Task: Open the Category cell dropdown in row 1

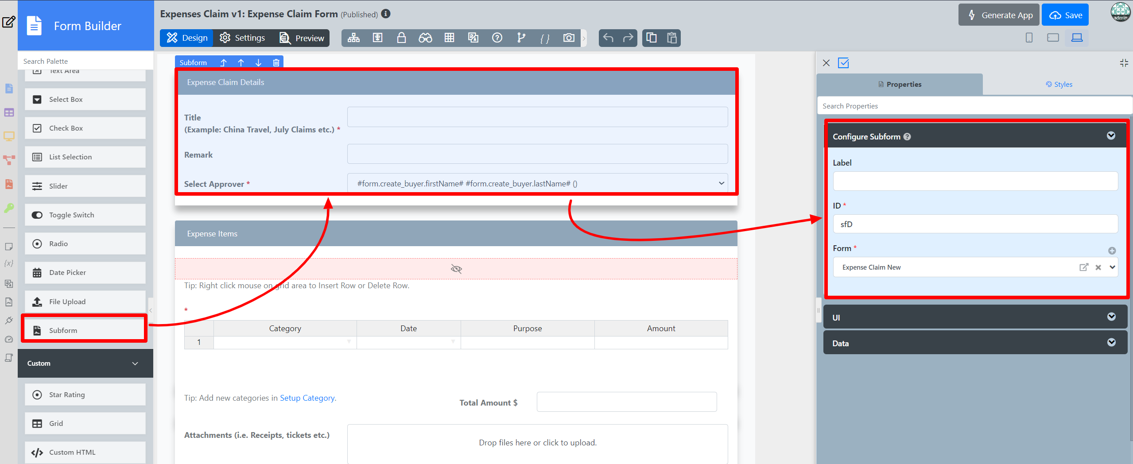Action: coord(349,342)
